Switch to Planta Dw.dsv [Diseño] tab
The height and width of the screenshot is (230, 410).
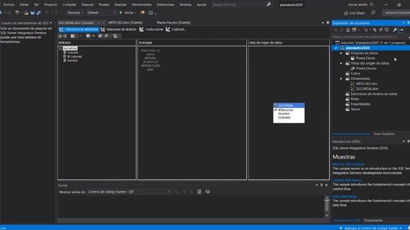click(174, 23)
